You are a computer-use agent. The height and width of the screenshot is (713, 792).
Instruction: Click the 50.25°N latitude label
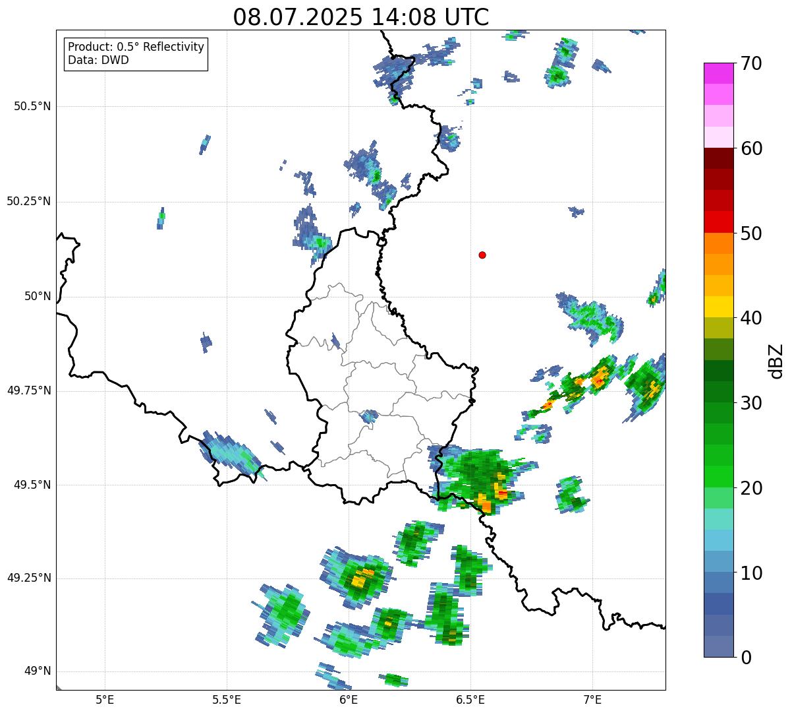pyautogui.click(x=29, y=201)
